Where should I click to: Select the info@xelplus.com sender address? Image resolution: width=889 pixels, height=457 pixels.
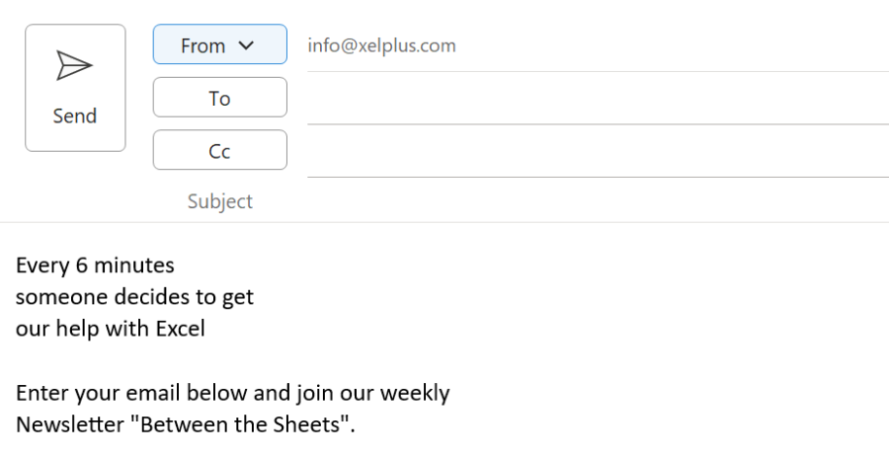tap(381, 45)
